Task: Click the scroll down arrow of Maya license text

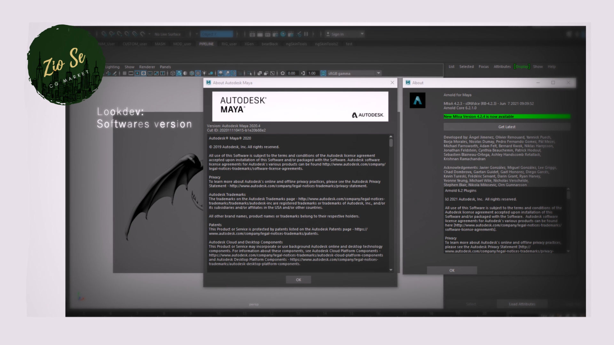Action: [391, 270]
